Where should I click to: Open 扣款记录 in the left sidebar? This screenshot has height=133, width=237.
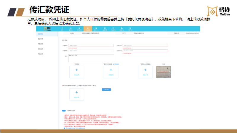(x=41, y=49)
